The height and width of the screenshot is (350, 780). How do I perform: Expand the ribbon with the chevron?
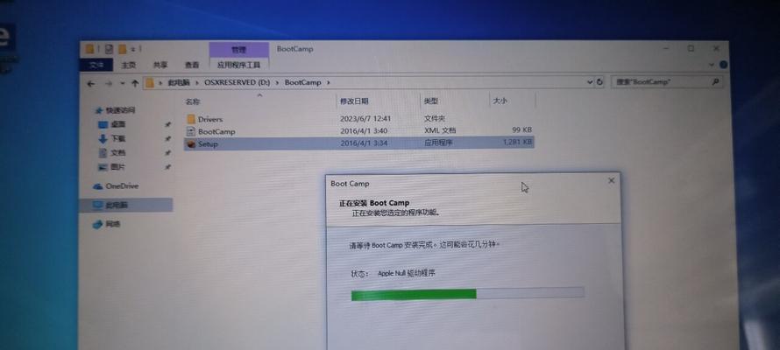[x=712, y=65]
